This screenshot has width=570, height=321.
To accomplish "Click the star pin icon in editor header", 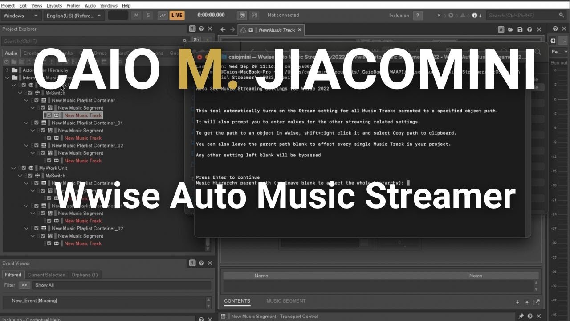I will [501, 29].
